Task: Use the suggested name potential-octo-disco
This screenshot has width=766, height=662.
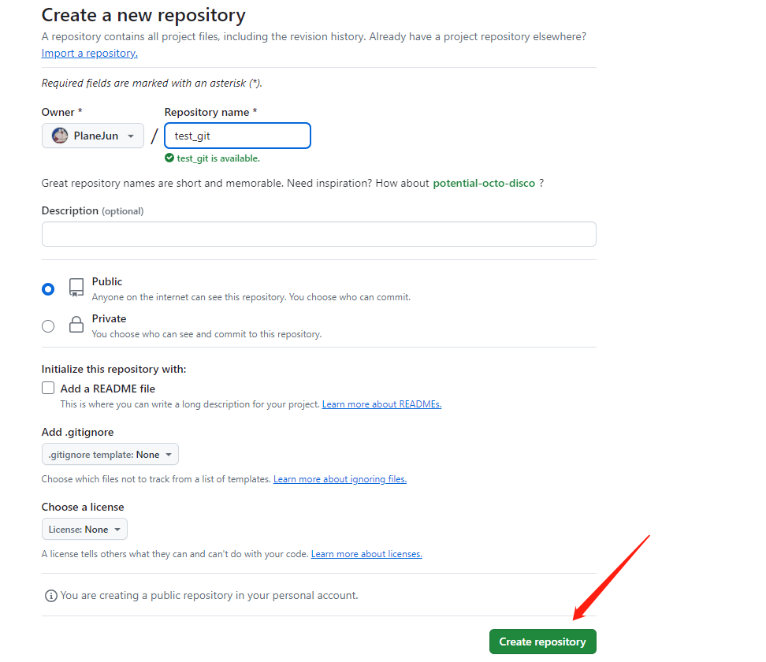Action: coord(484,183)
